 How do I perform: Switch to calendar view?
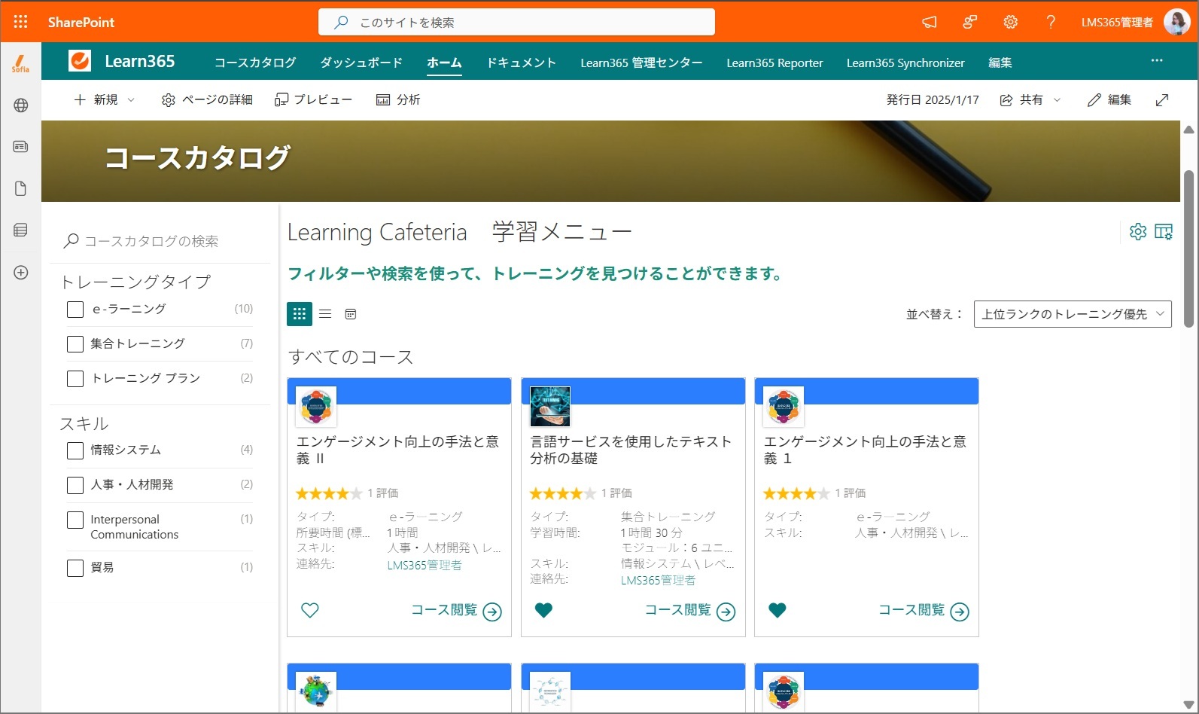(351, 314)
